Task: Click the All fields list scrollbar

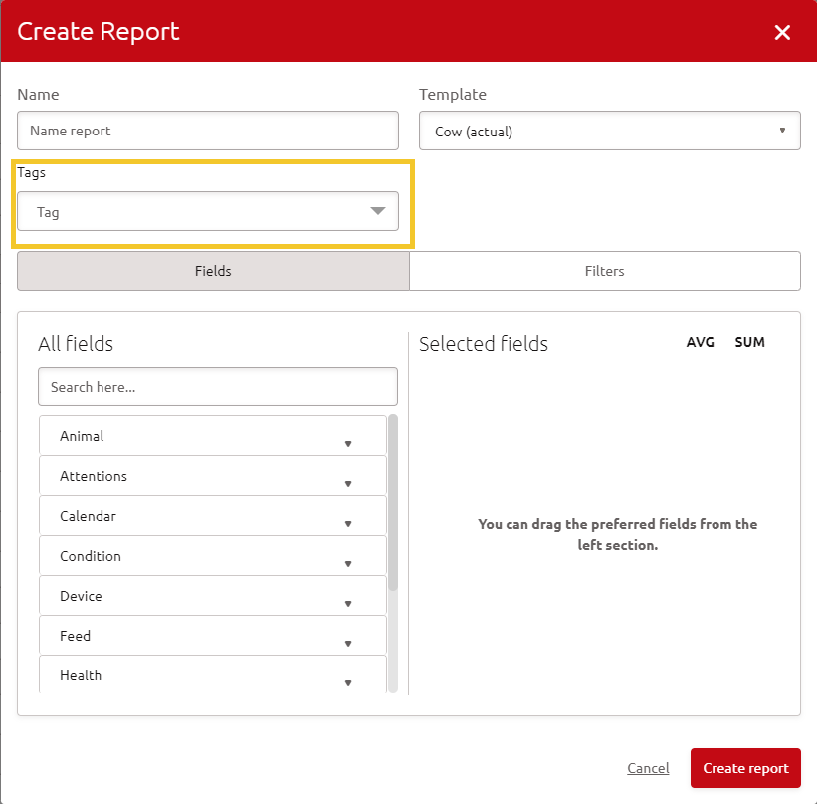Action: 393,503
